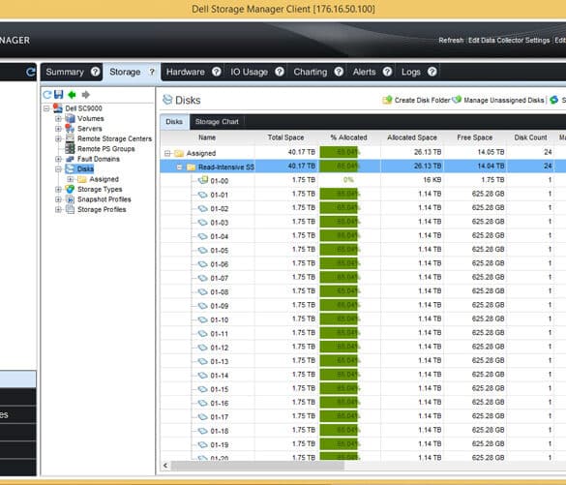Select disk row 01-17
This screenshot has height=485, width=566.
coord(363,416)
